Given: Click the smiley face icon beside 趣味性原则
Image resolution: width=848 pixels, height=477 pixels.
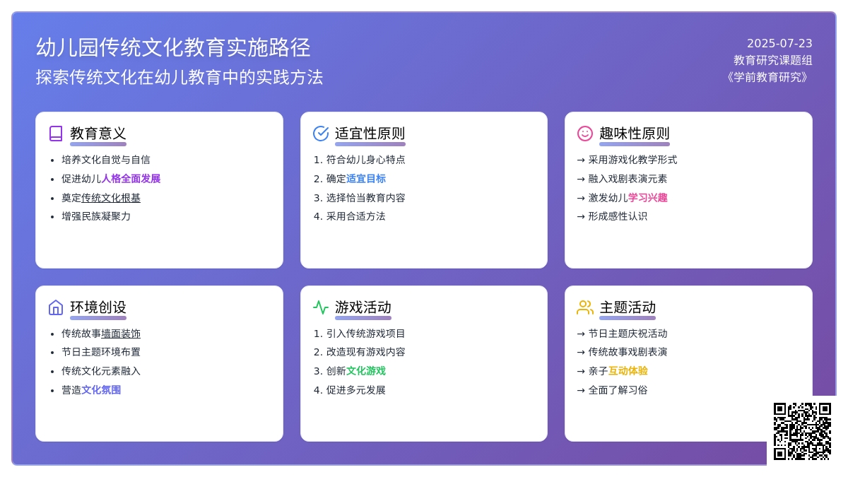Looking at the screenshot, I should tap(585, 134).
